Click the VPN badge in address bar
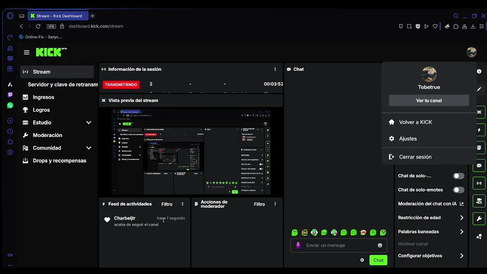 (51, 26)
